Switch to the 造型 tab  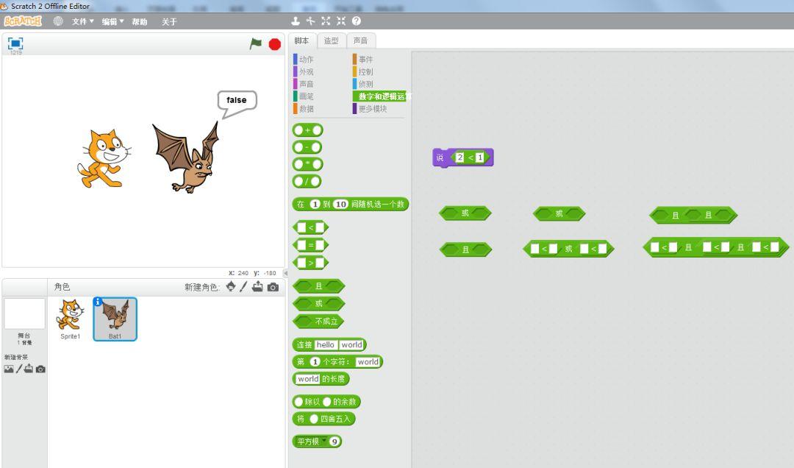click(x=331, y=40)
